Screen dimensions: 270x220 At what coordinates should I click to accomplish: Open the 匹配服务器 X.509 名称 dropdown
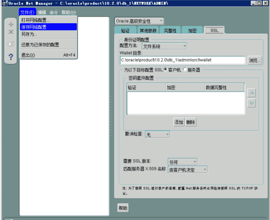(x=188, y=170)
